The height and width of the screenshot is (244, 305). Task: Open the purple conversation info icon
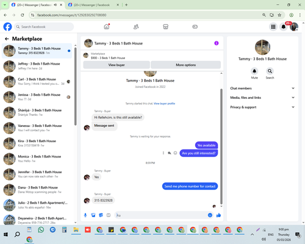tap(217, 43)
